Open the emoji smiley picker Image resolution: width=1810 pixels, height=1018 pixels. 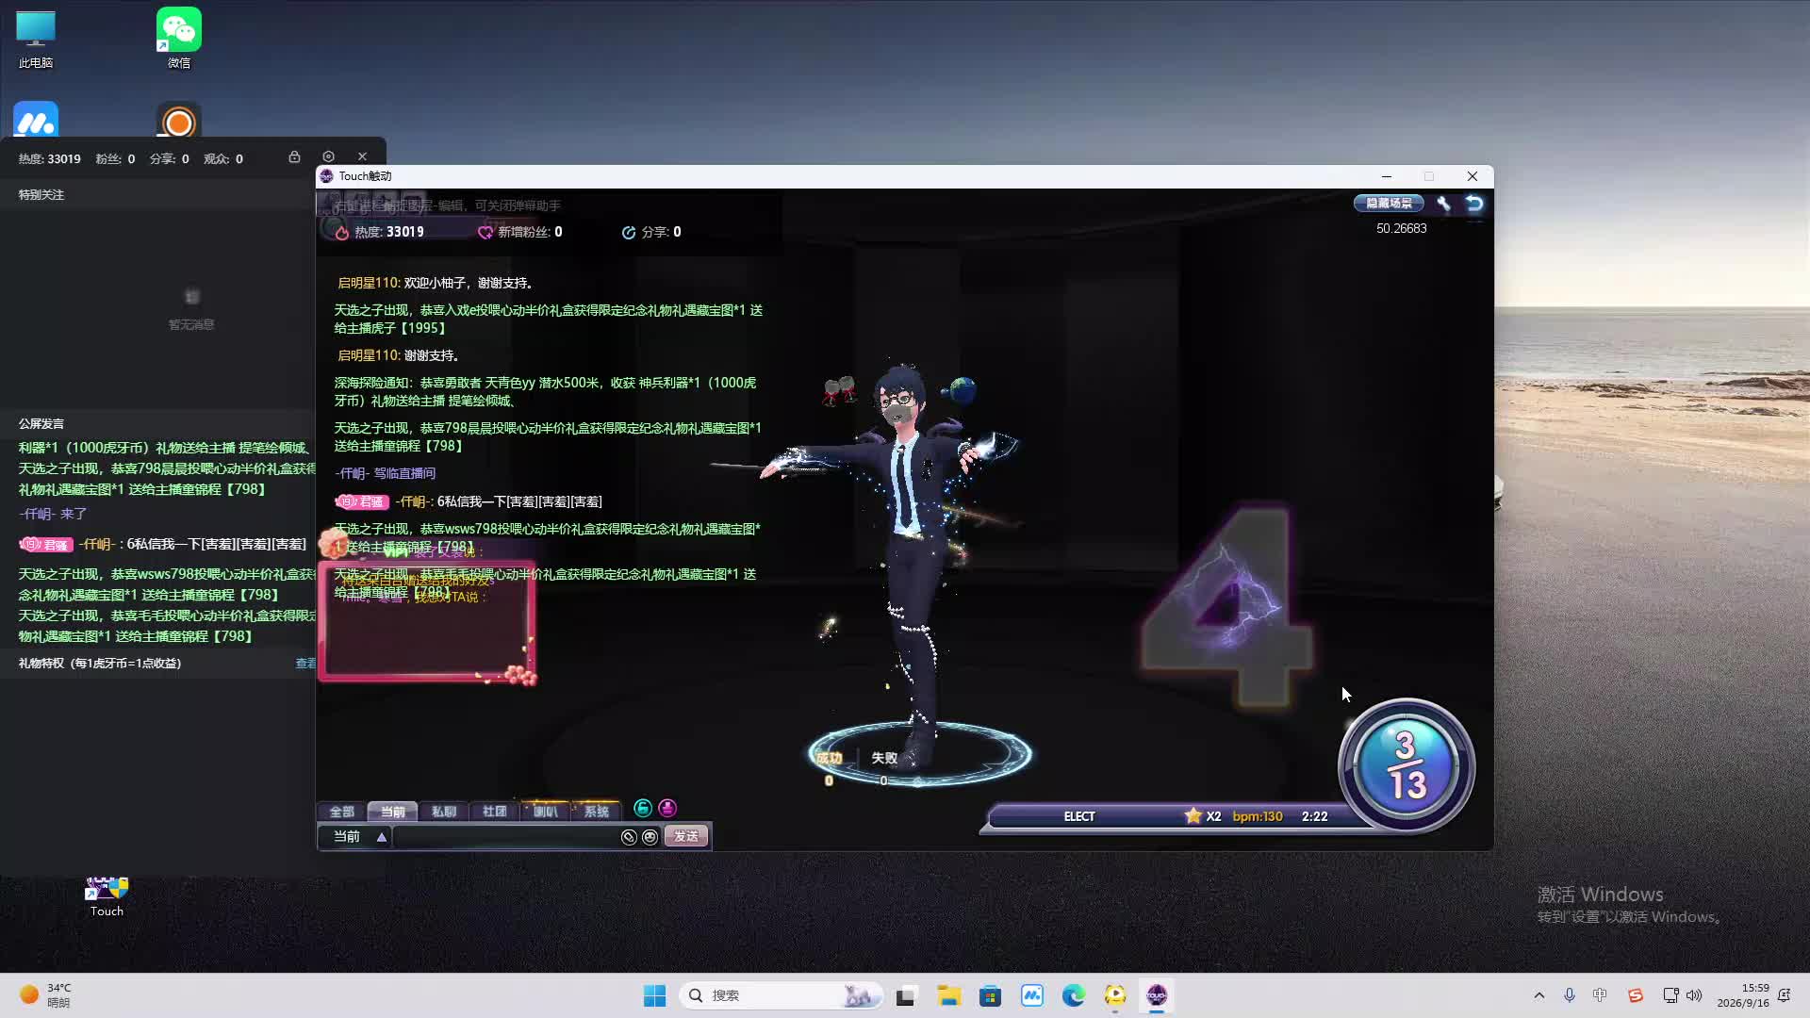pyautogui.click(x=650, y=837)
